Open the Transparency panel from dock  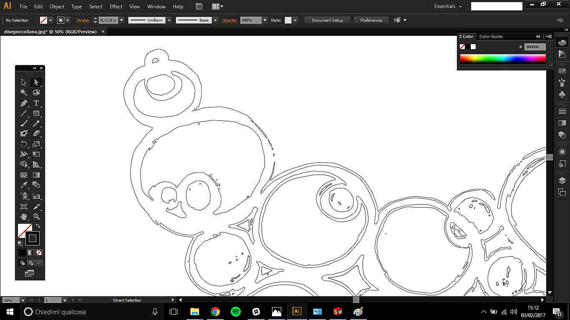click(x=562, y=135)
